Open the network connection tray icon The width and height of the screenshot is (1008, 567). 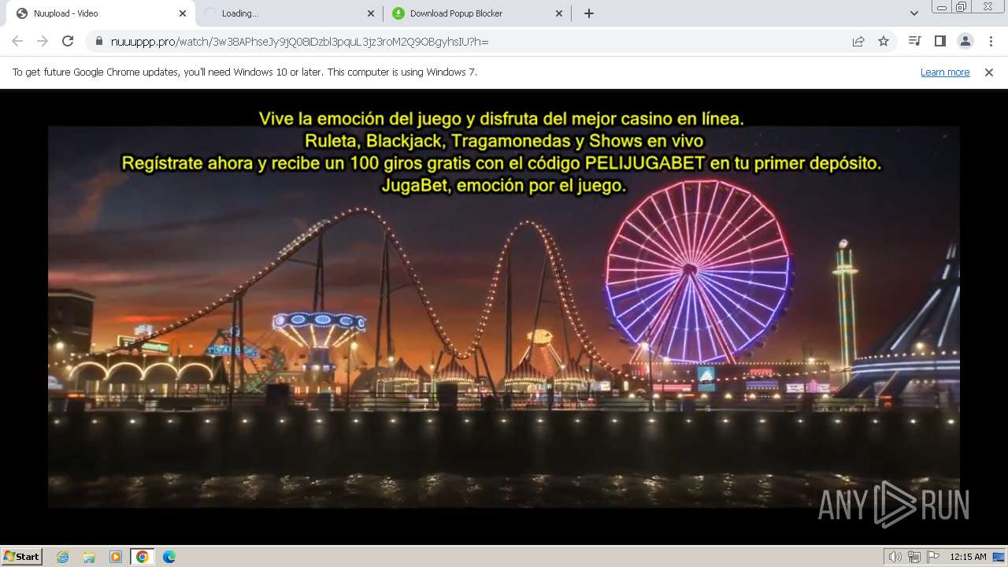[914, 557]
